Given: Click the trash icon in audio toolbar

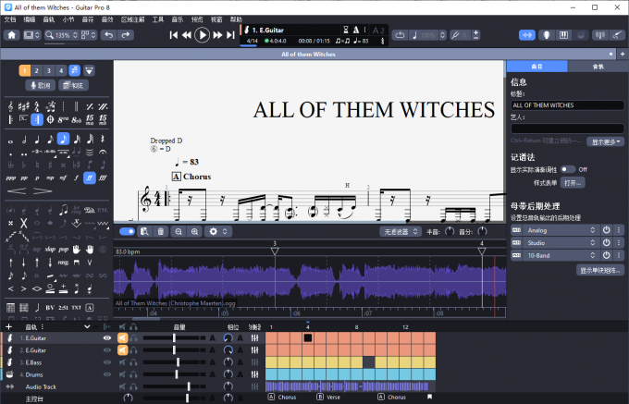Looking at the screenshot, I should [160, 231].
